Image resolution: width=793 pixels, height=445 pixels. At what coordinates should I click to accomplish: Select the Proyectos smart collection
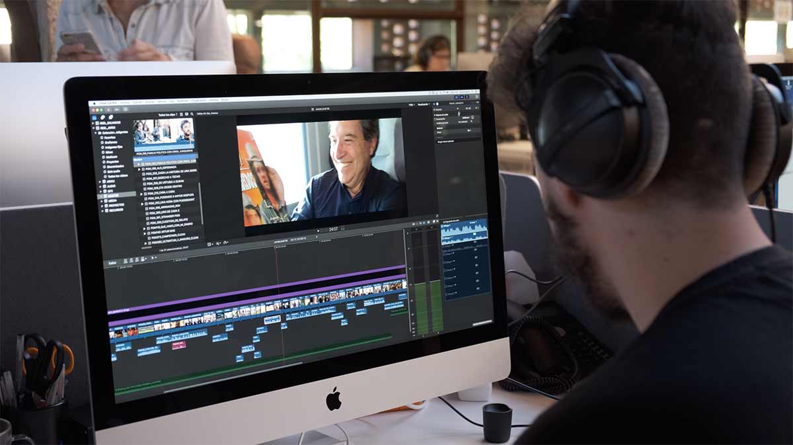pos(112,162)
